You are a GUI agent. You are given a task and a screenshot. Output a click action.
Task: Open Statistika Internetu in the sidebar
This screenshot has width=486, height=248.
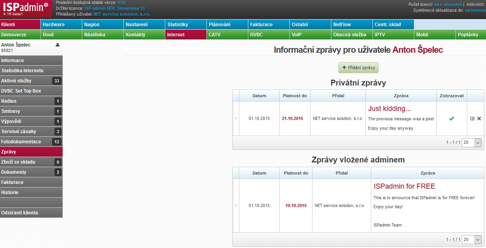click(31, 71)
